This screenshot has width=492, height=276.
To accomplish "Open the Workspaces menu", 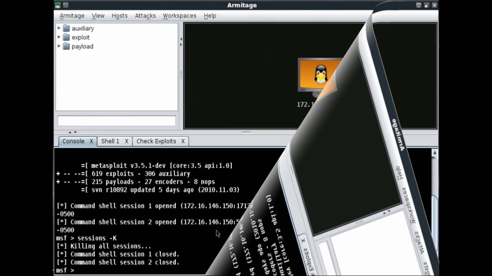I will point(180,16).
